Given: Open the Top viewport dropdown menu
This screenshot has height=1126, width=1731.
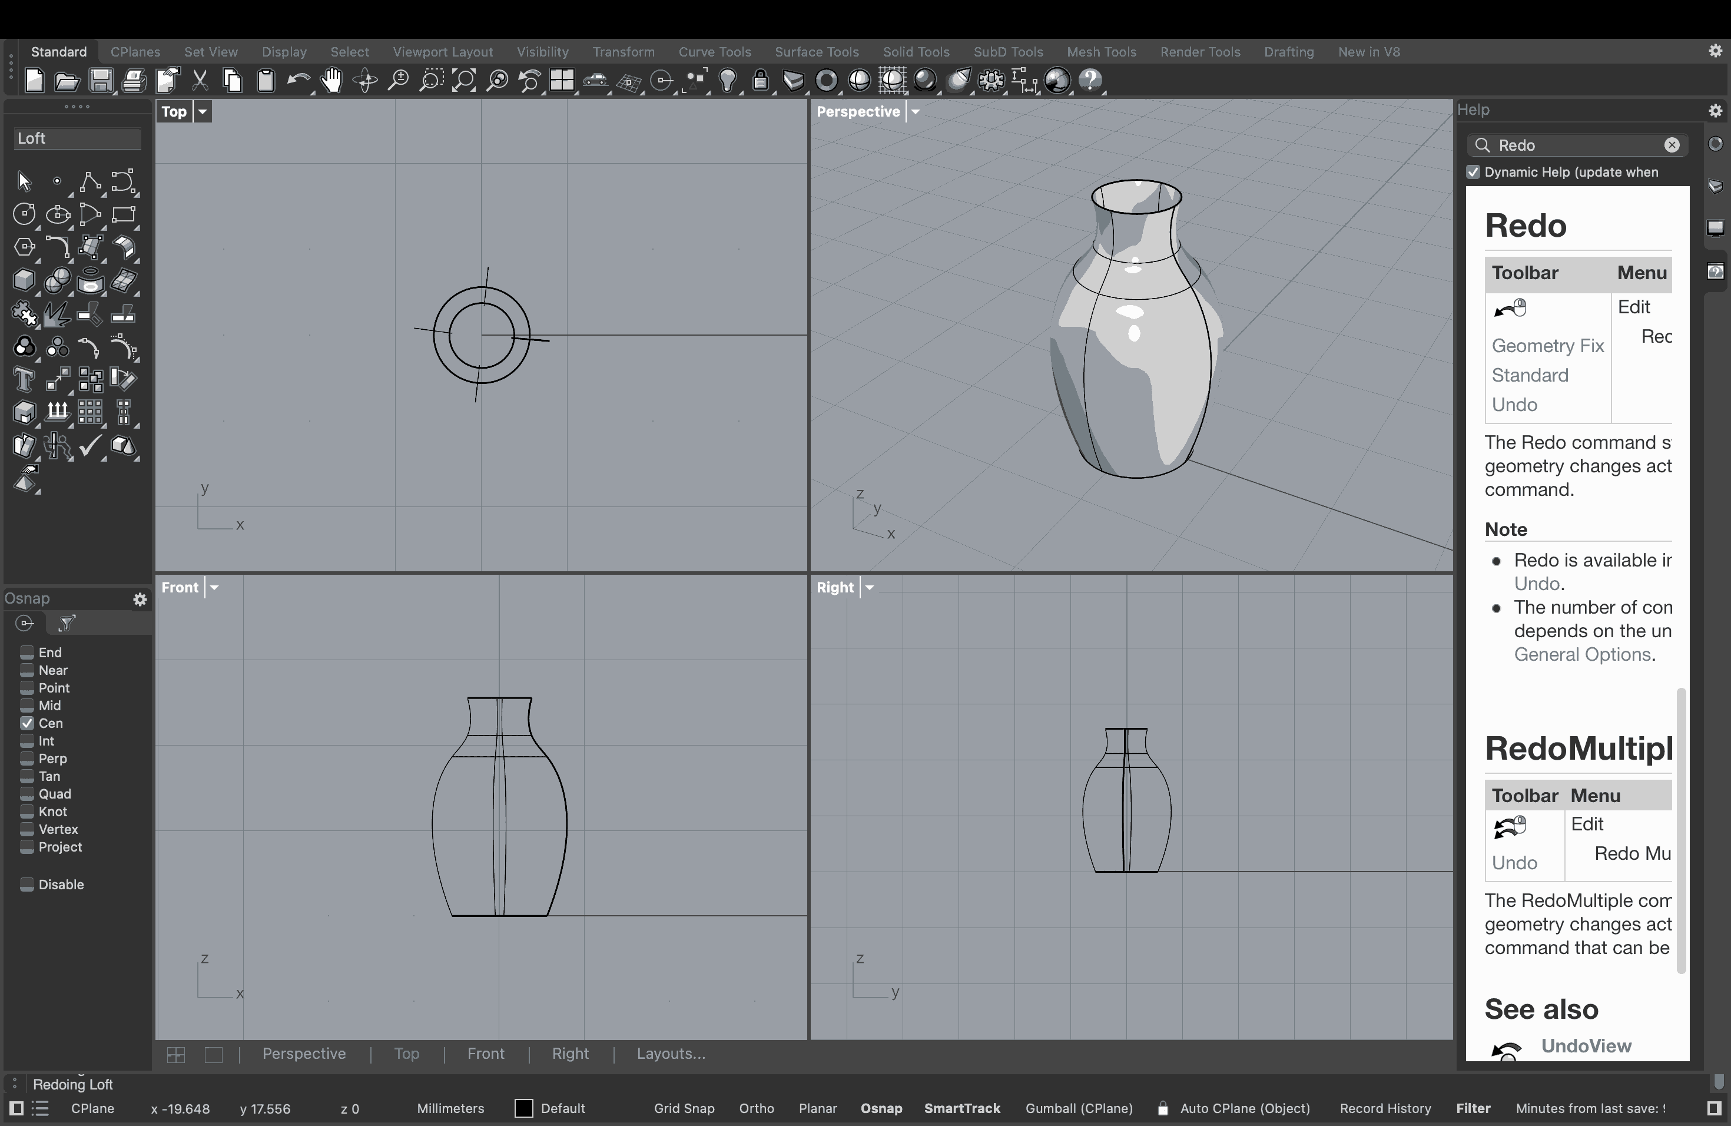Looking at the screenshot, I should click(x=203, y=112).
